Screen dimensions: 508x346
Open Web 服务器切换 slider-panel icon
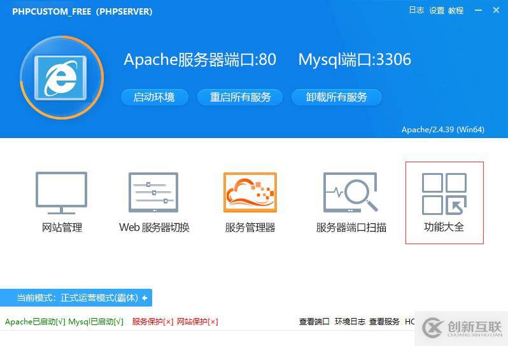tap(153, 193)
